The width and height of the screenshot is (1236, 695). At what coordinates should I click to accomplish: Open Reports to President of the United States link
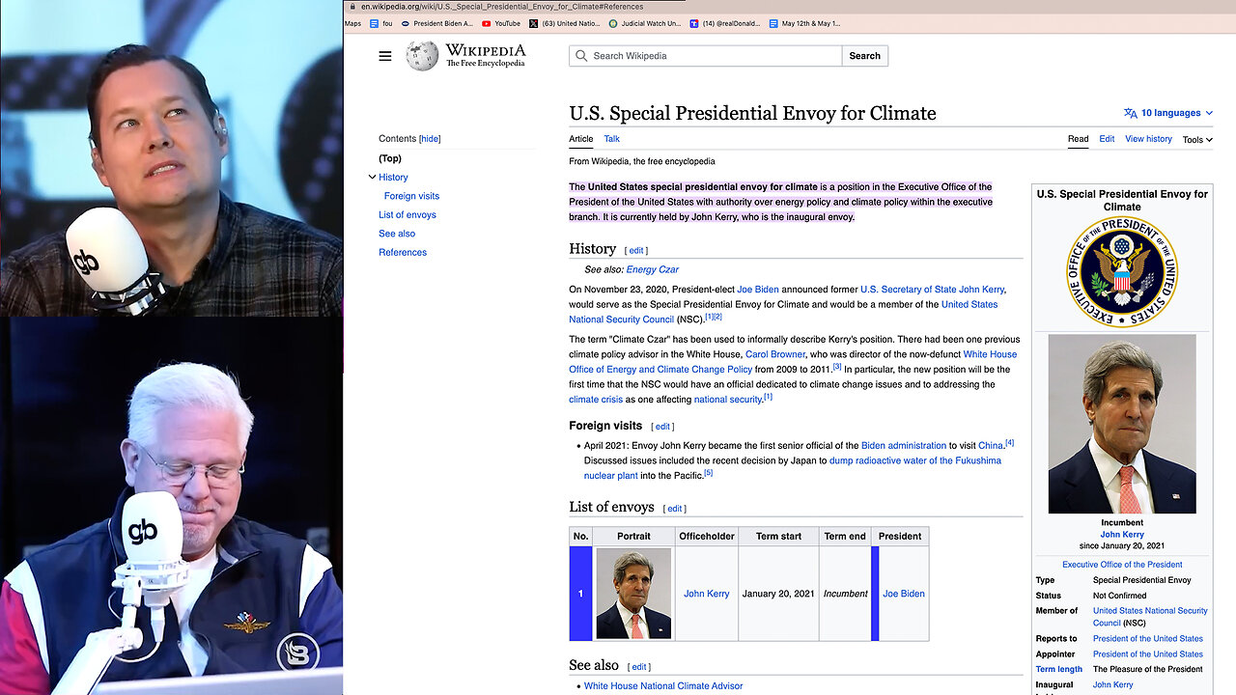click(1148, 638)
